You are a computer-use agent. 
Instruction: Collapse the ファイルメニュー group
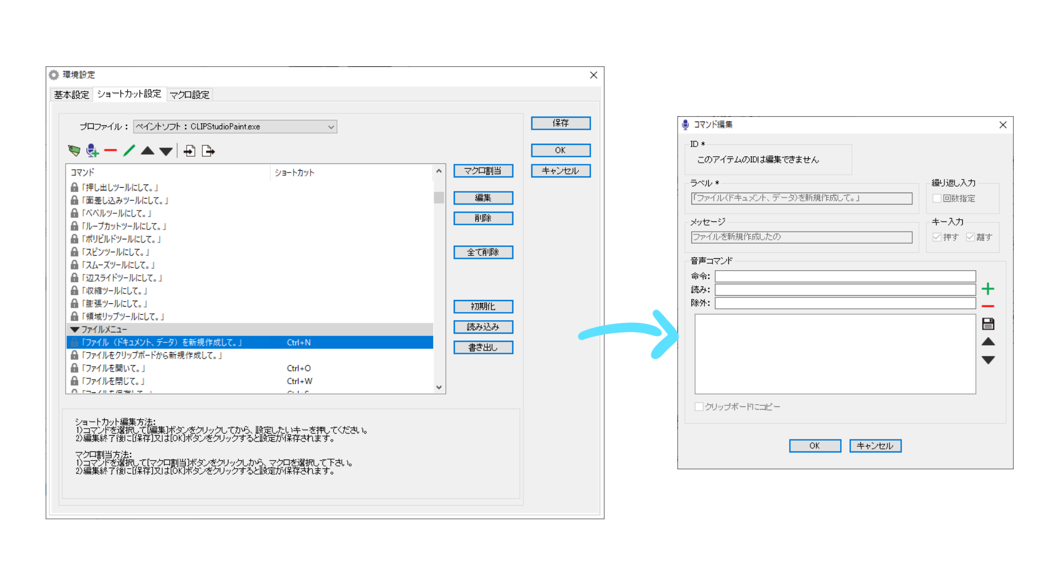pos(75,329)
